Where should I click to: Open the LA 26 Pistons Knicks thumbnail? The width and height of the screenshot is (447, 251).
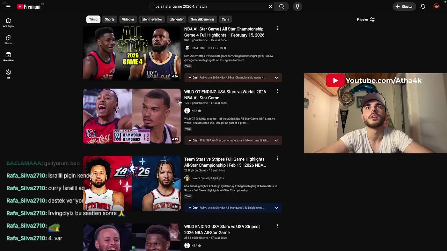click(132, 183)
